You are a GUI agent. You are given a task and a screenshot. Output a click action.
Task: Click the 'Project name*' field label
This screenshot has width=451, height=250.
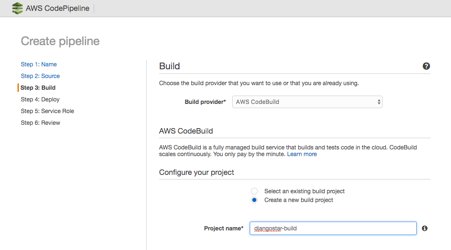(223, 228)
